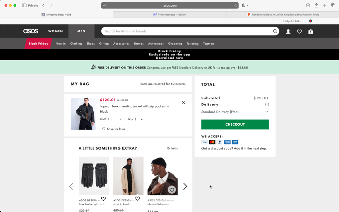Click the green CHECKOUT button
Screen dimensions: 339x212
235,124
